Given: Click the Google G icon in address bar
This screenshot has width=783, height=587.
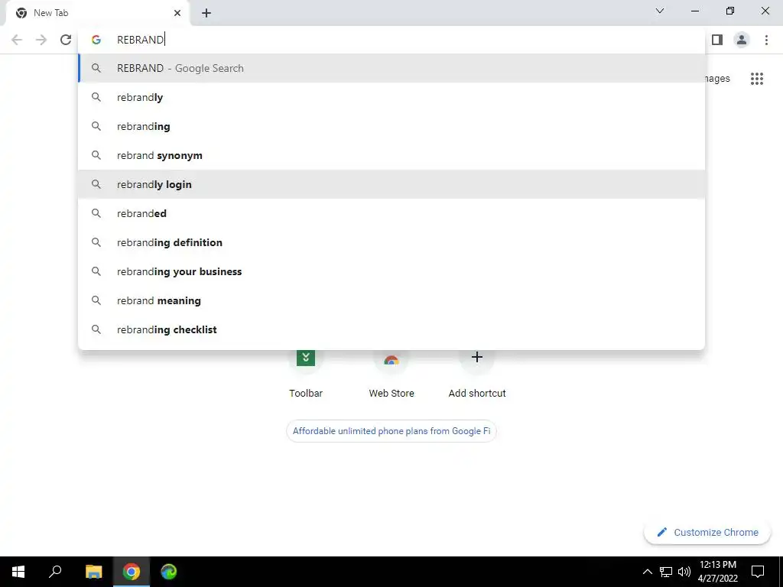Looking at the screenshot, I should click(96, 40).
